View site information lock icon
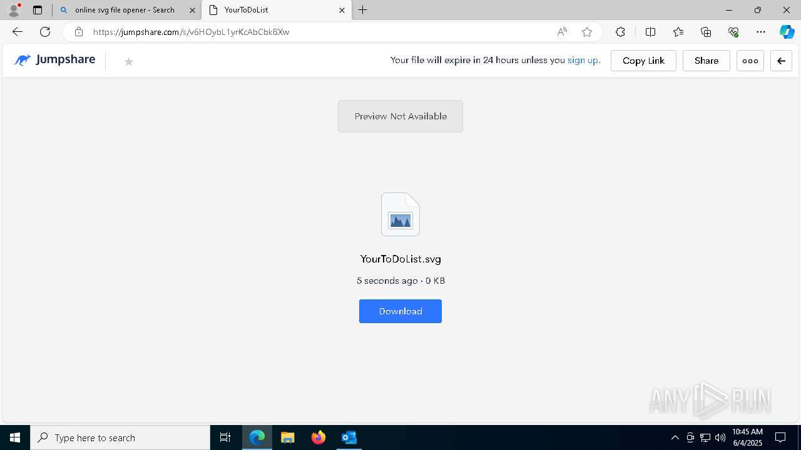Image resolution: width=801 pixels, height=450 pixels. 78,32
